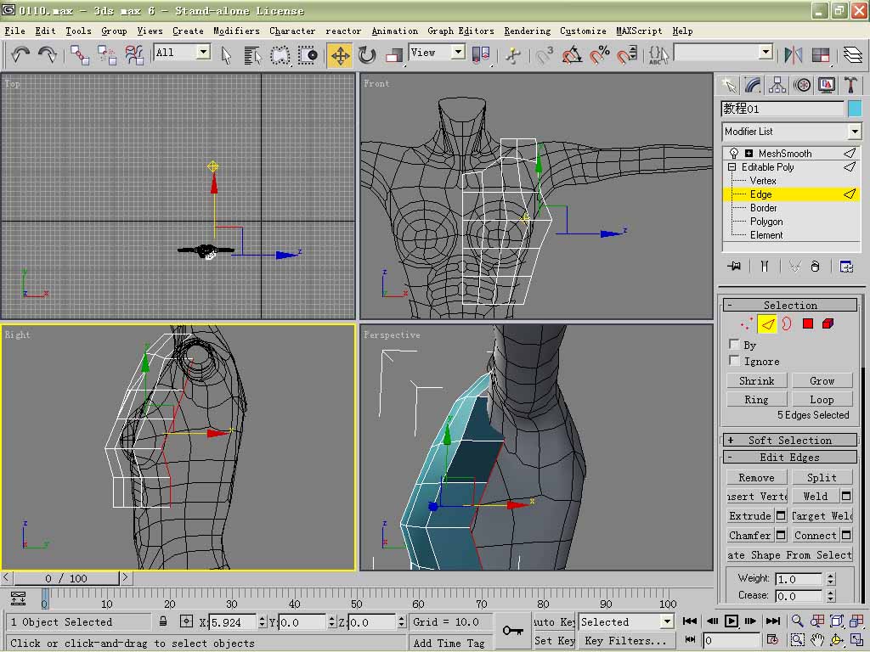Open the Modifiers menu
Image resolution: width=870 pixels, height=652 pixels.
tap(236, 31)
